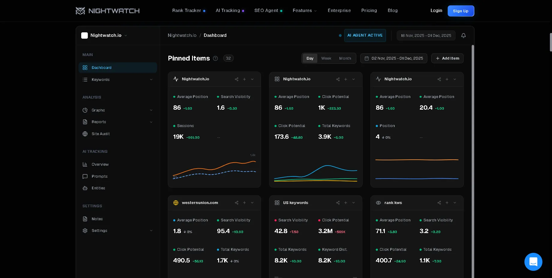Screen dimensions: 552x278
Task: Go to the Blog
Action: tap(393, 10)
